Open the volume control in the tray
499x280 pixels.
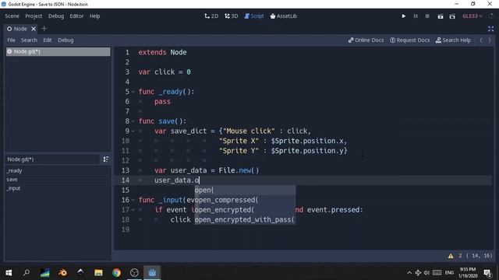pos(426,273)
